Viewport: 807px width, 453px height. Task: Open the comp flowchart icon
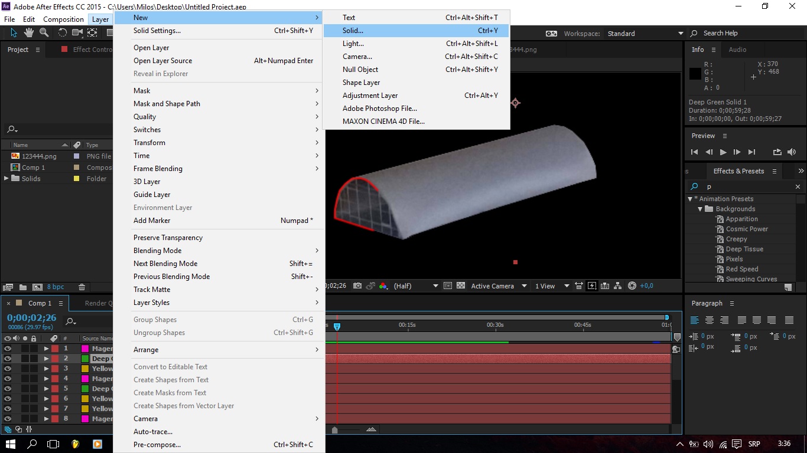618,286
